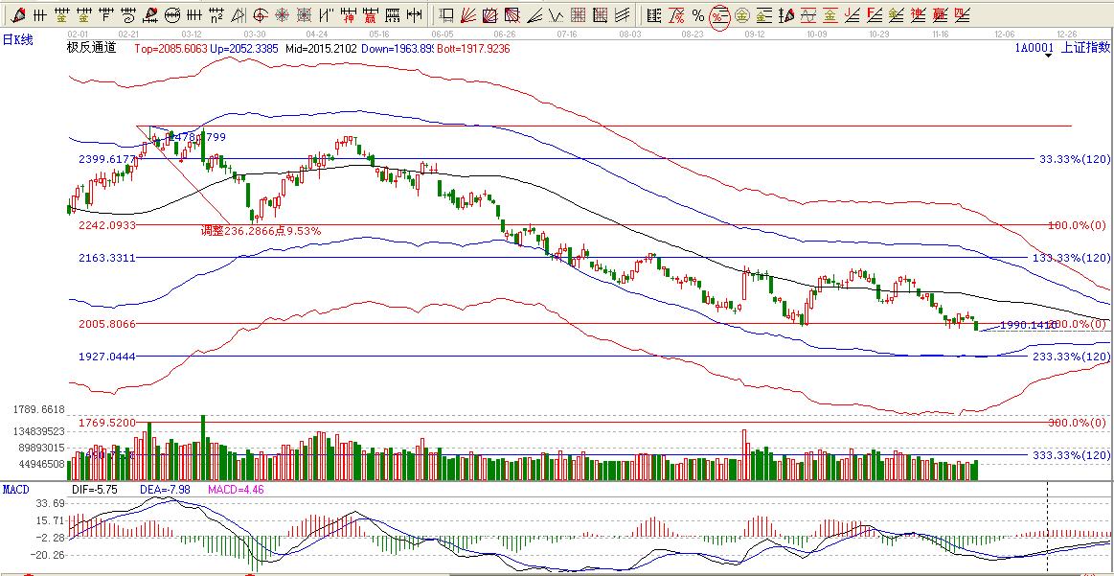Click the red J with lines icon
This screenshot has width=1114, height=576.
853,15
